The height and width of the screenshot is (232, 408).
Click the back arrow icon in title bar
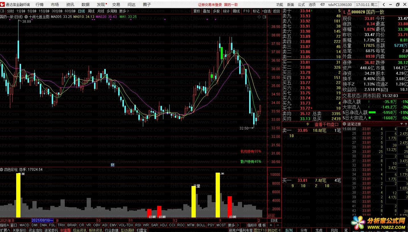(383, 5)
